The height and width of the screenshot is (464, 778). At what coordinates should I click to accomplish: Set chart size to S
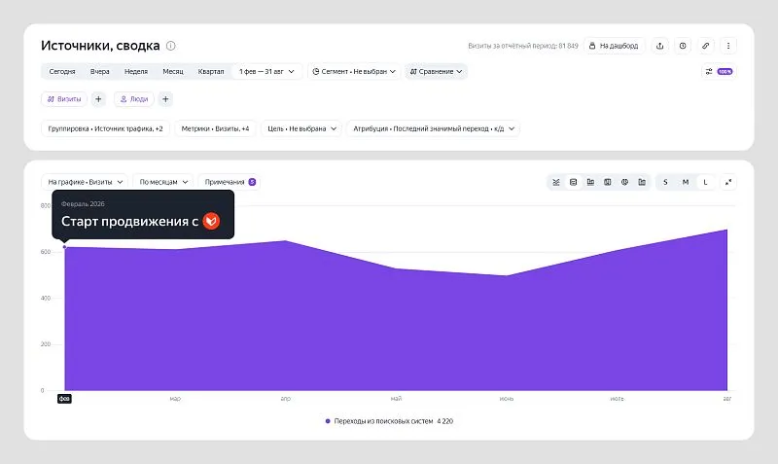[665, 182]
